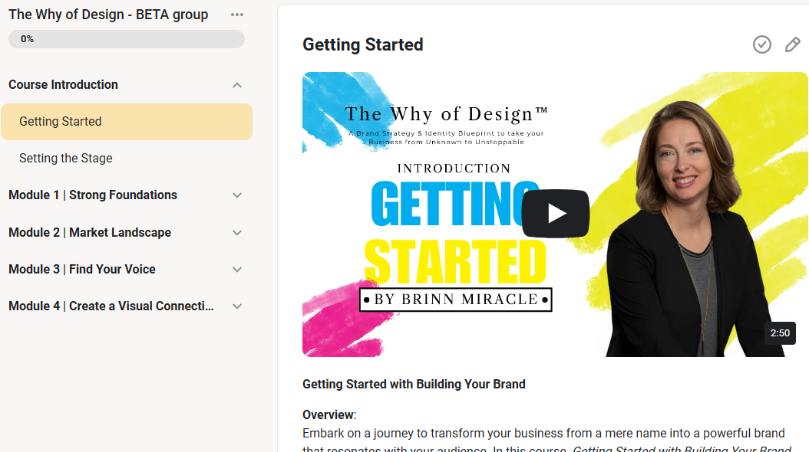This screenshot has width=809, height=452.
Task: Expand the Module 1 Strong Foundations chevron
Action: click(x=237, y=195)
